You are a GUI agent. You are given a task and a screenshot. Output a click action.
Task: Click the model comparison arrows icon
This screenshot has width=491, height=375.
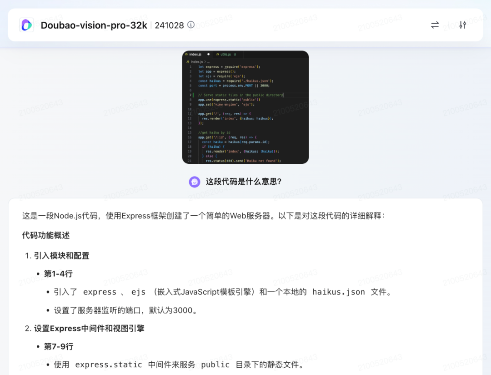pyautogui.click(x=435, y=25)
